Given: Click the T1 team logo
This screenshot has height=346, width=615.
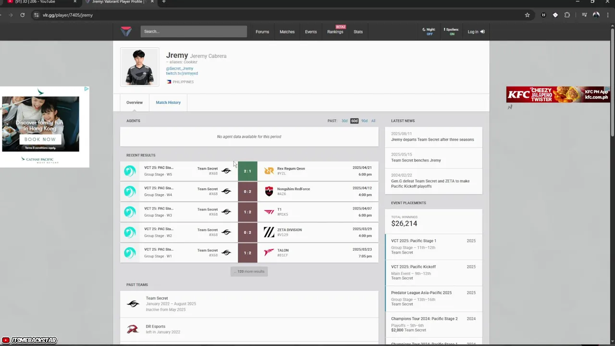Looking at the screenshot, I should (x=269, y=212).
